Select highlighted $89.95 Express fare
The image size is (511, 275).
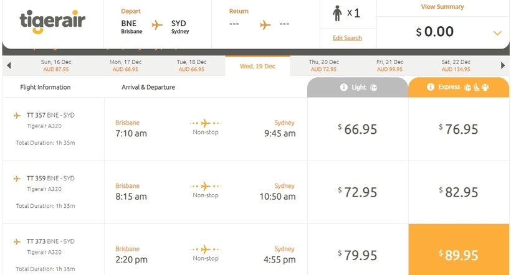click(x=459, y=254)
